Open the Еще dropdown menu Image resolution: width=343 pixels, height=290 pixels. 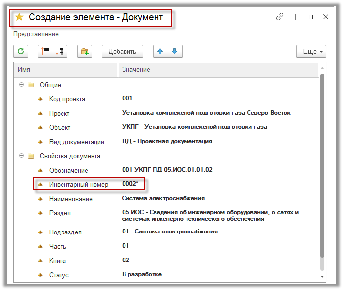click(x=311, y=51)
